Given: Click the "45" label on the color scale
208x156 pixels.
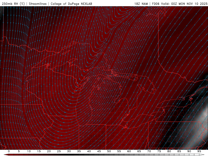Looking at the screenshot, I should coord(99,151).
